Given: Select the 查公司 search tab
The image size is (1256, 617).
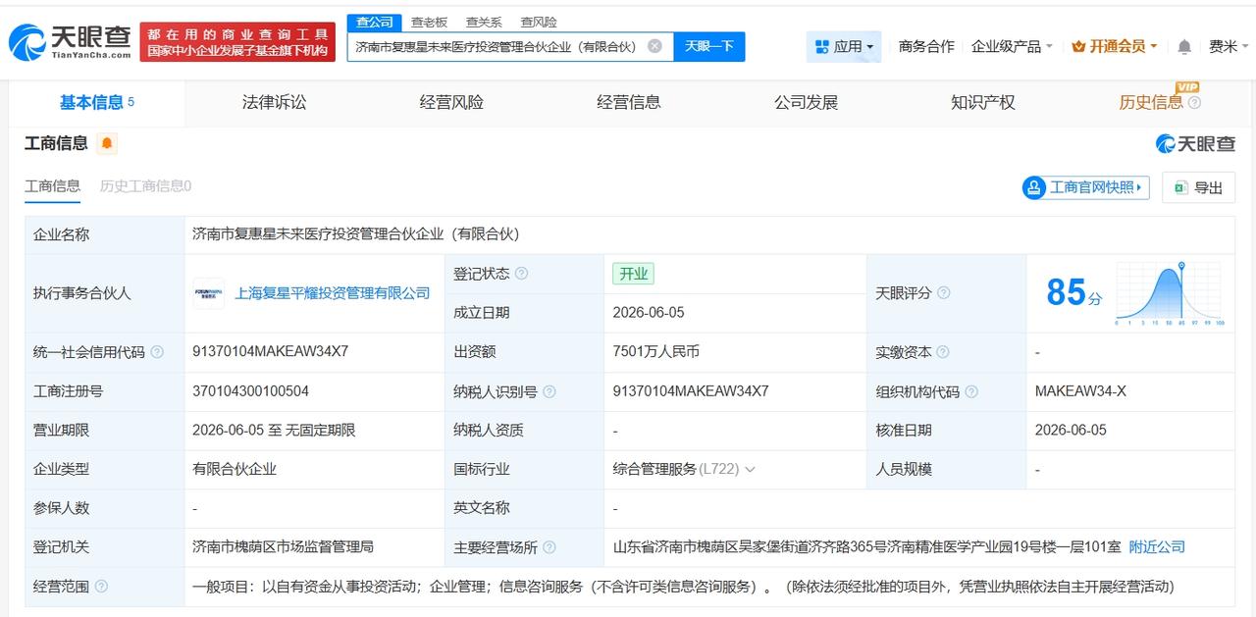Looking at the screenshot, I should coord(375,22).
